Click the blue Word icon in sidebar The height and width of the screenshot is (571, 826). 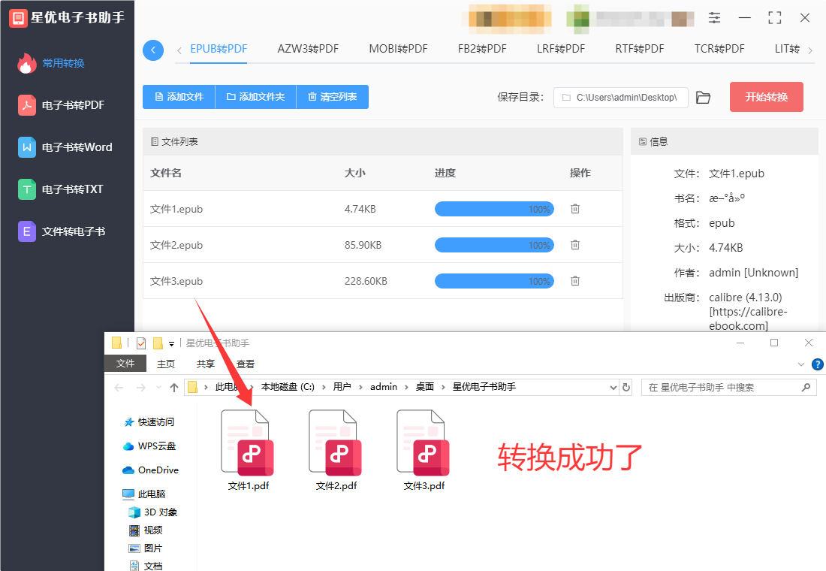click(x=27, y=147)
